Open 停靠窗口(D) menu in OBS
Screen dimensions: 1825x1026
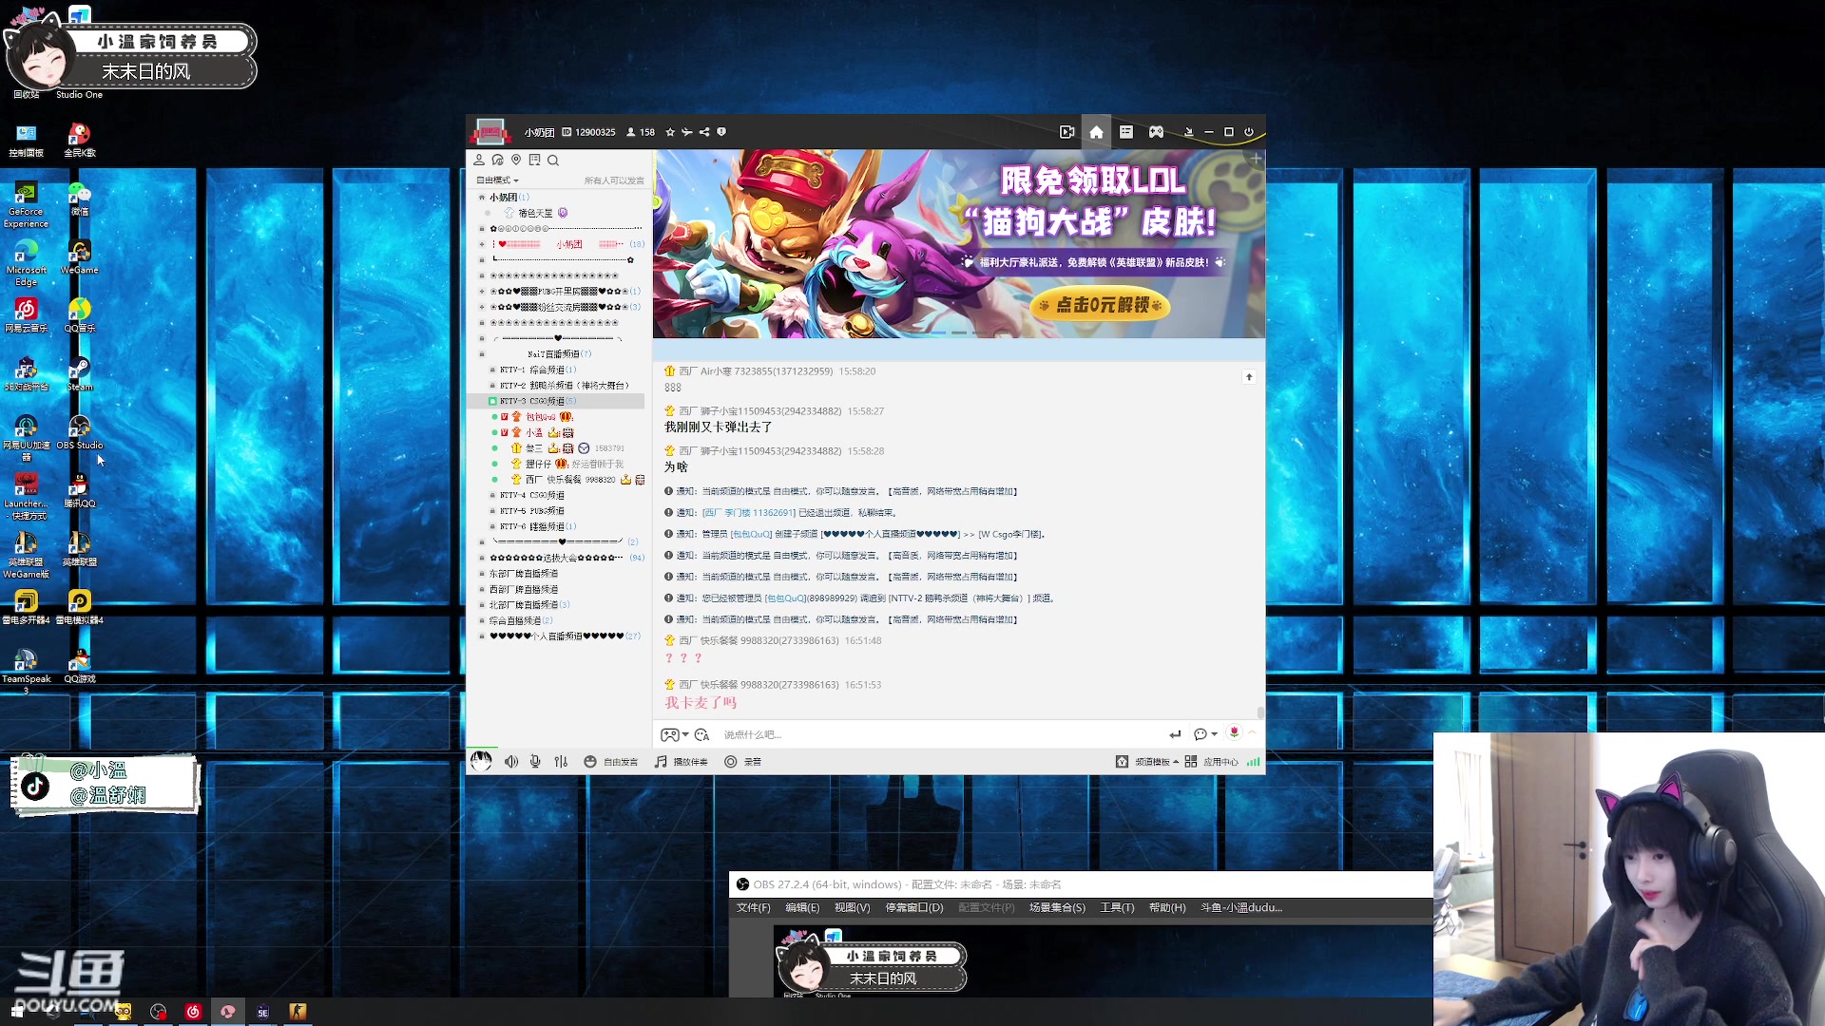[x=914, y=907]
